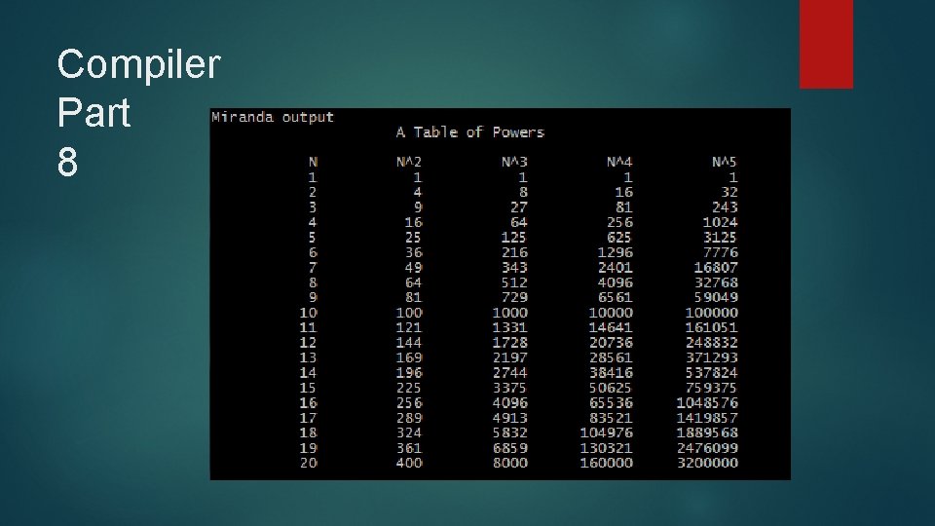Click the value 32768
Image resolution: width=935 pixels, height=526 pixels.
pos(716,282)
